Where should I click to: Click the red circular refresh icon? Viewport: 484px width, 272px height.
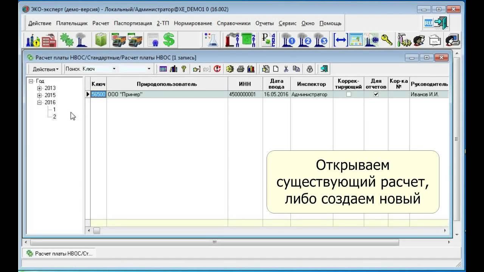tap(217, 69)
